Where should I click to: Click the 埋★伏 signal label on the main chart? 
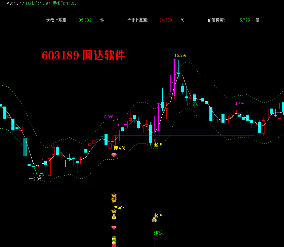point(119,148)
